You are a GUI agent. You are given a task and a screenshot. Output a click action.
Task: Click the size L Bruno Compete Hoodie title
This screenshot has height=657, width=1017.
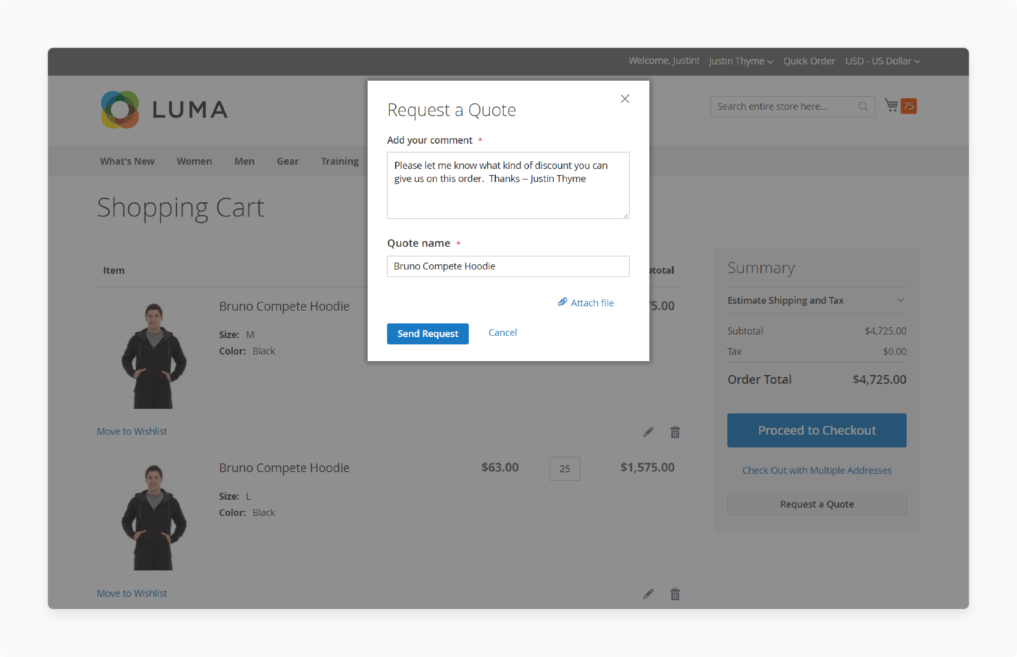pyautogui.click(x=284, y=468)
